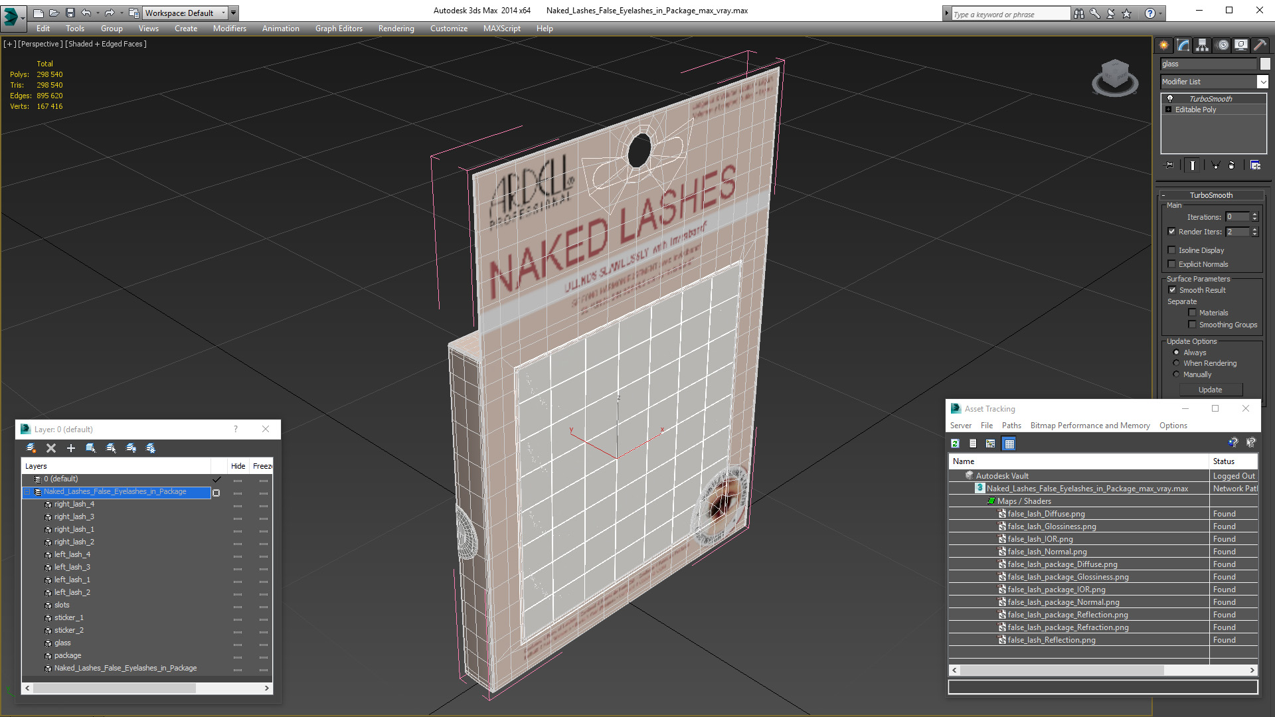
Task: Expand Editable Poly sub-objects
Action: click(1168, 110)
